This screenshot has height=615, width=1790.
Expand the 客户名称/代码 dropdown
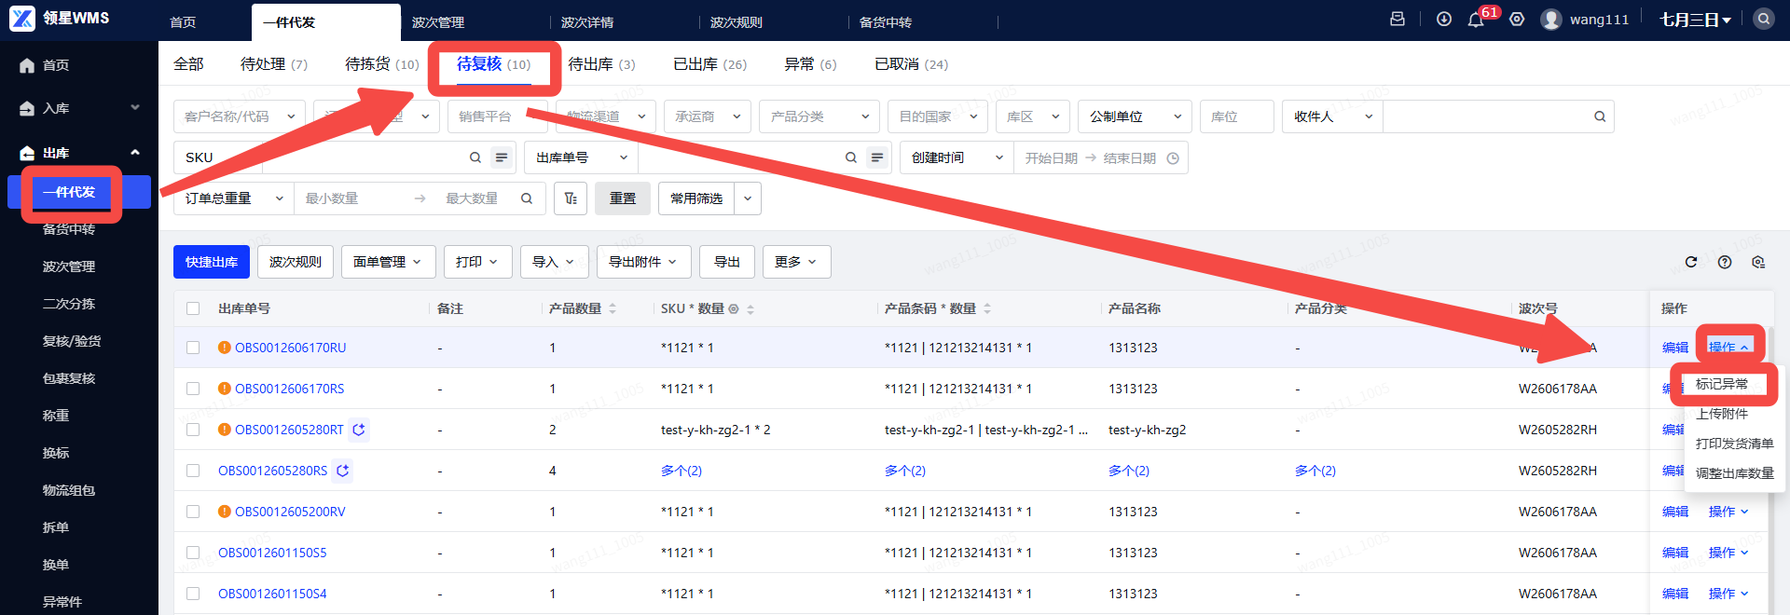(240, 116)
